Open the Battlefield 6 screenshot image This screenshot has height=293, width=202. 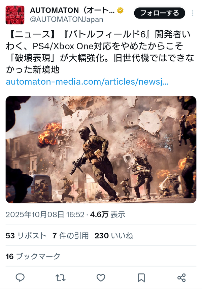[101, 149]
